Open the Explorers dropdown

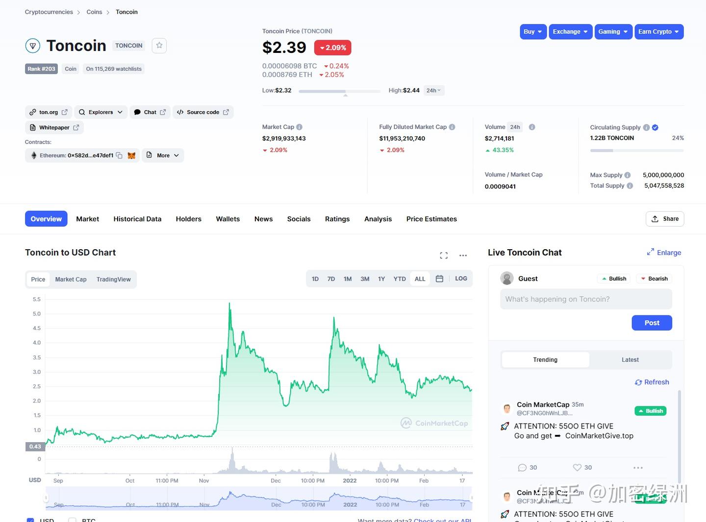pos(101,112)
